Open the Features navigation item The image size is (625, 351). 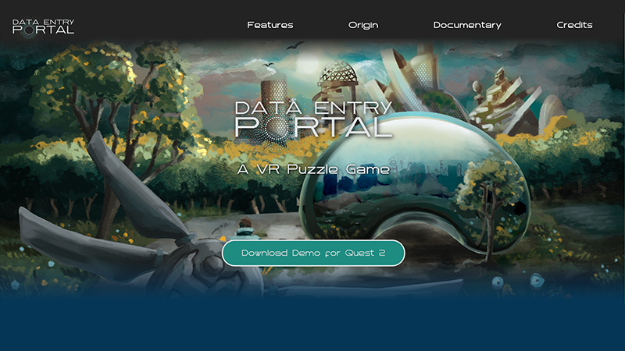click(x=270, y=25)
